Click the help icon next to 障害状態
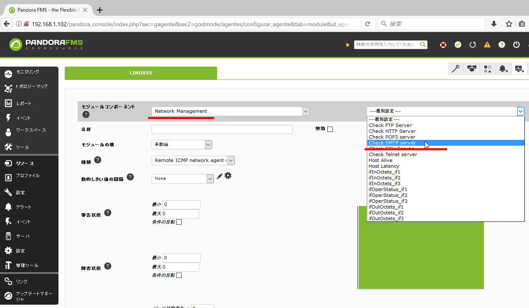Viewport: 529px width, 308px height. pos(108,266)
